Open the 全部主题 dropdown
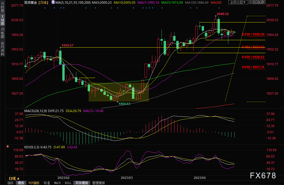 click(x=238, y=2)
